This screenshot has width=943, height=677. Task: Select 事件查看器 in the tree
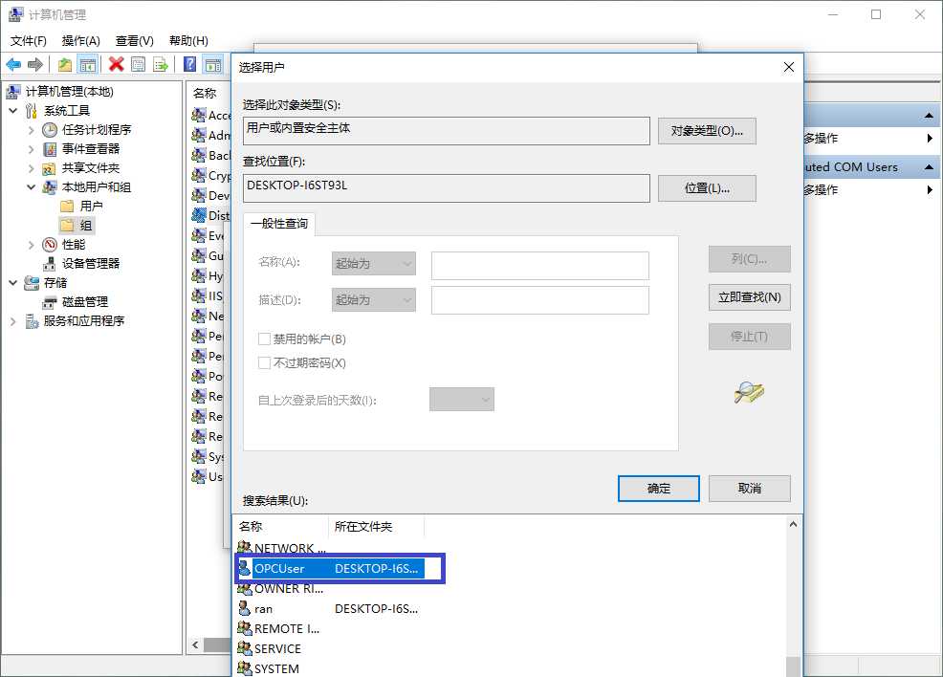point(90,148)
